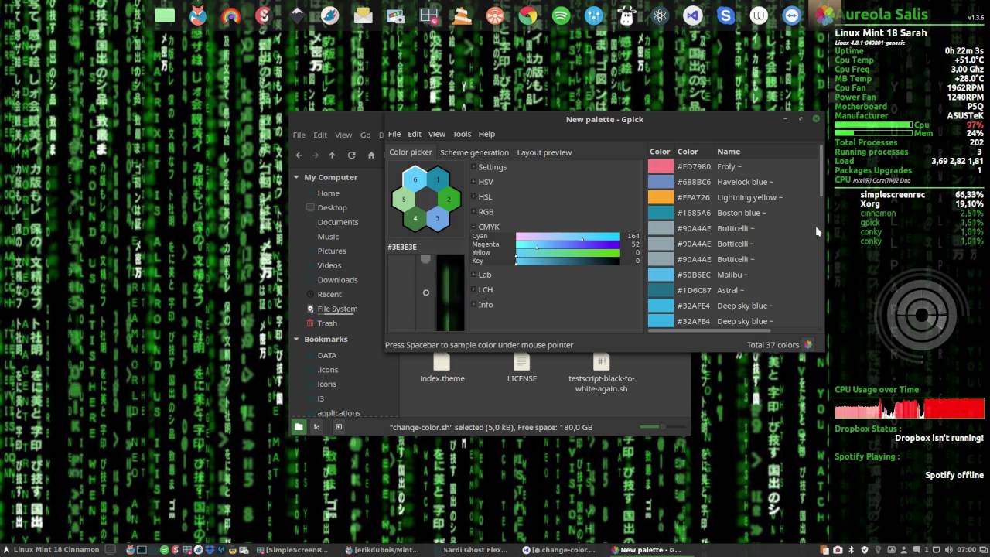Screen dimensions: 990x557
Task: Open Downloads in file manager sidebar
Action: [337, 280]
